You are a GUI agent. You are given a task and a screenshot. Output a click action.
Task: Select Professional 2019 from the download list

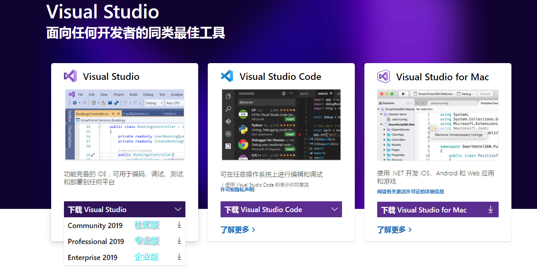click(125, 241)
